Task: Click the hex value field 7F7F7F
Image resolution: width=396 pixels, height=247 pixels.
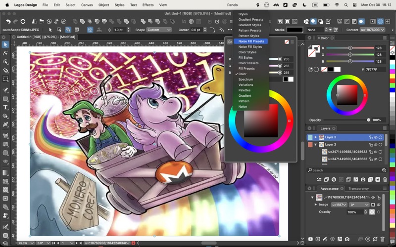Action: [x=376, y=69]
